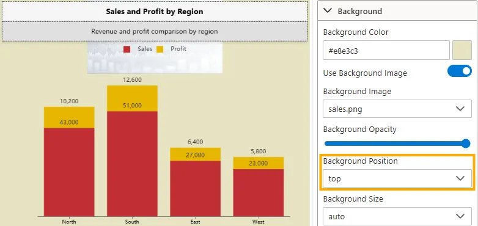Click the West axis label
478x226 pixels.
point(259,222)
